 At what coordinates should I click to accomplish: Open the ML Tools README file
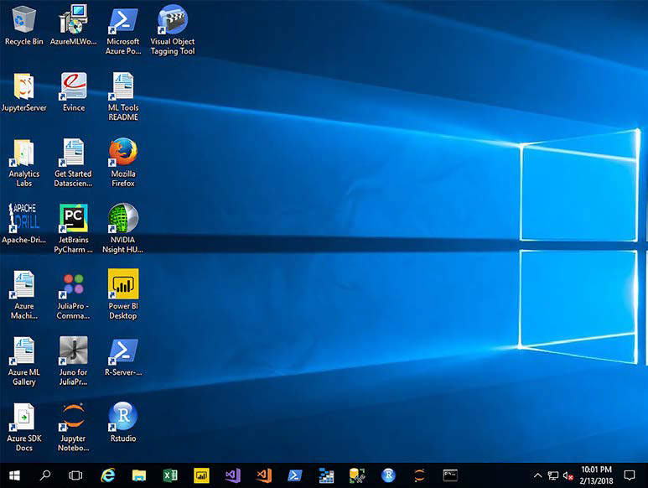pos(123,86)
